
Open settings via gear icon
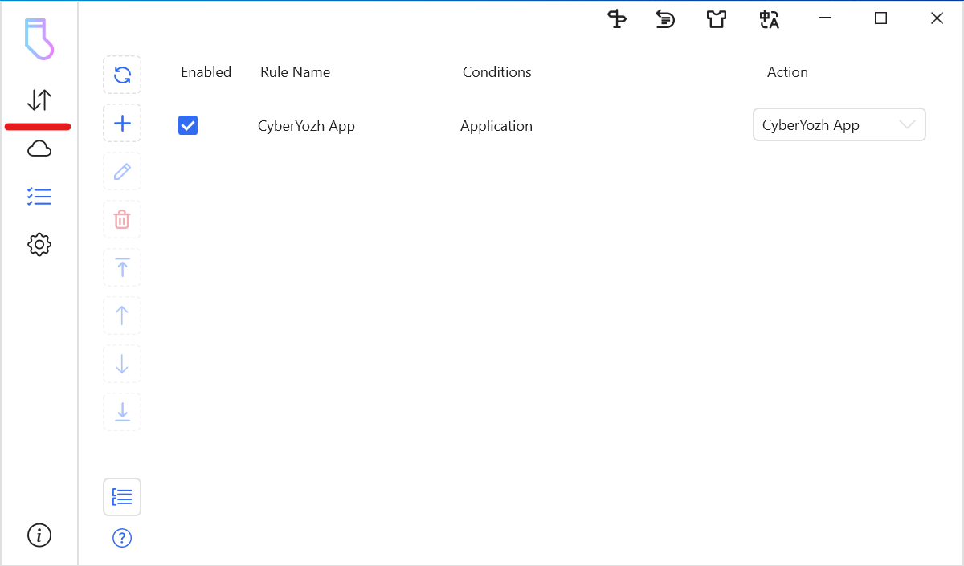click(x=39, y=245)
